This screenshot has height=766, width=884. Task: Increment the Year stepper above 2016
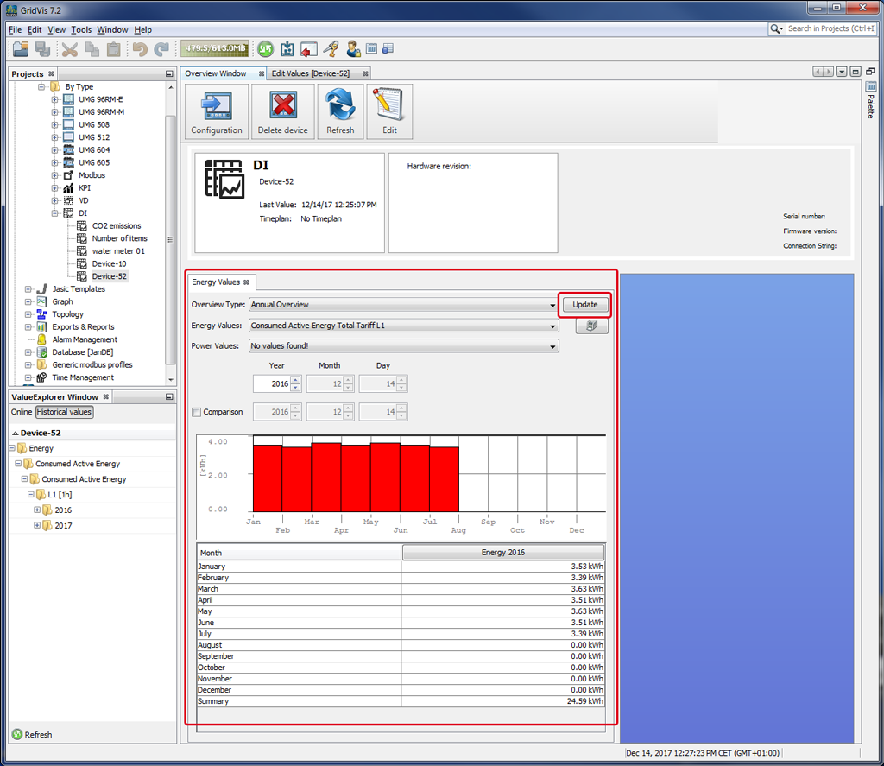[x=295, y=379]
